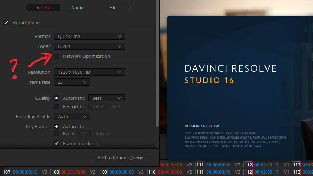Open the Resolution dropdown 1920 x 1080 HD
The image size is (313, 176).
click(x=89, y=72)
